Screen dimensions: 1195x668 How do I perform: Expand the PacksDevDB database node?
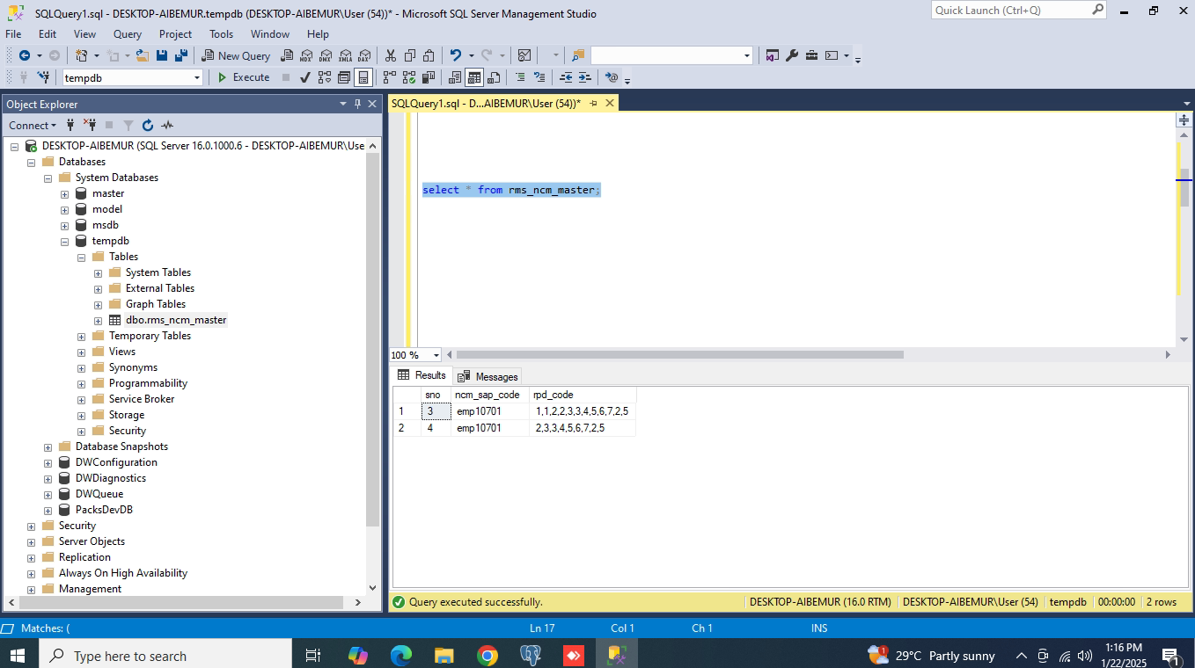pyautogui.click(x=48, y=510)
